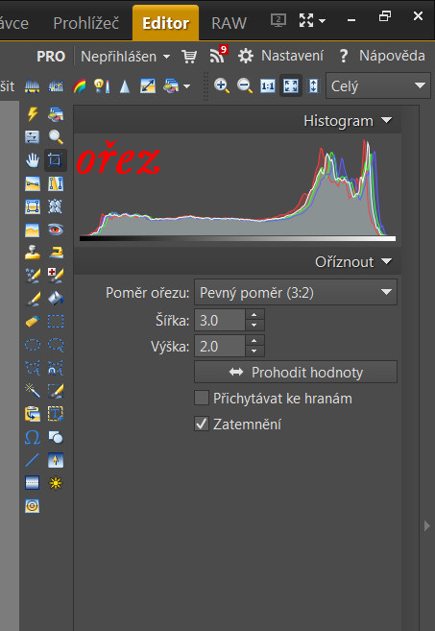Select the sun Lens Flare tool

(x=56, y=483)
